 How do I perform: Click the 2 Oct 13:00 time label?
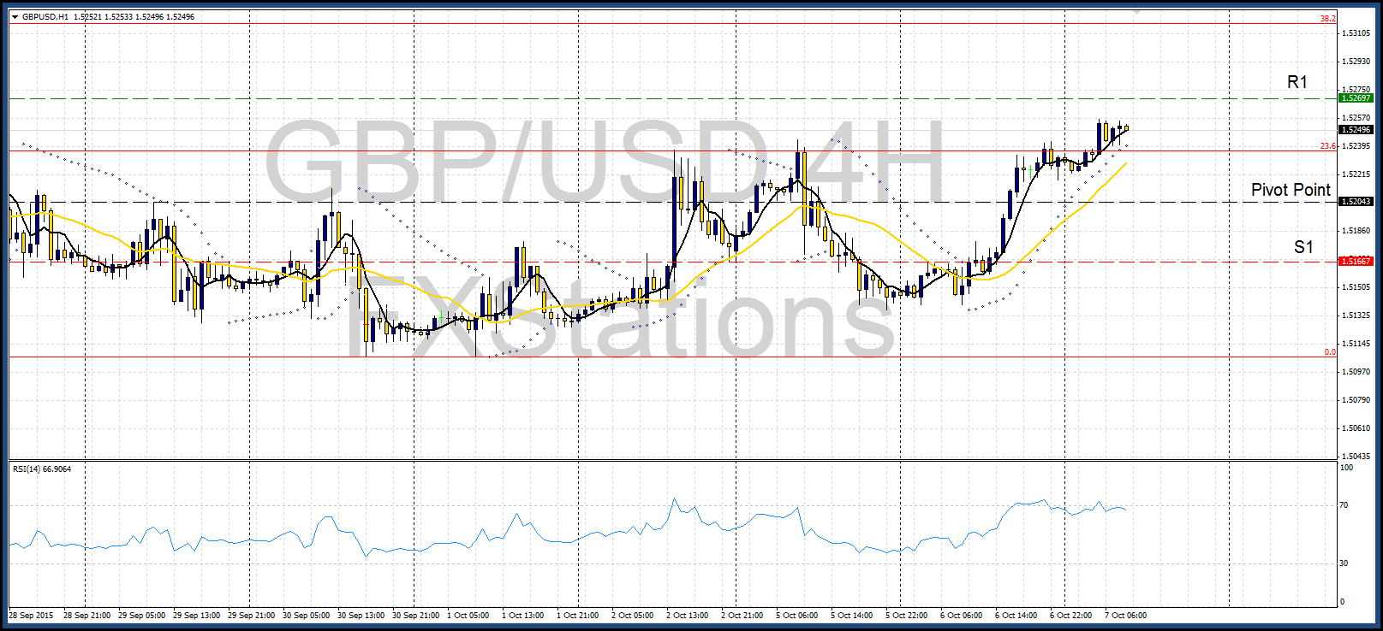(x=688, y=616)
